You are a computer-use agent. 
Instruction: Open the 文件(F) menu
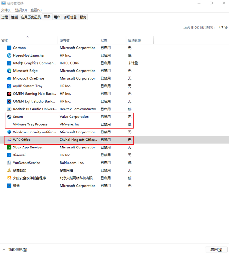[x=6, y=10]
